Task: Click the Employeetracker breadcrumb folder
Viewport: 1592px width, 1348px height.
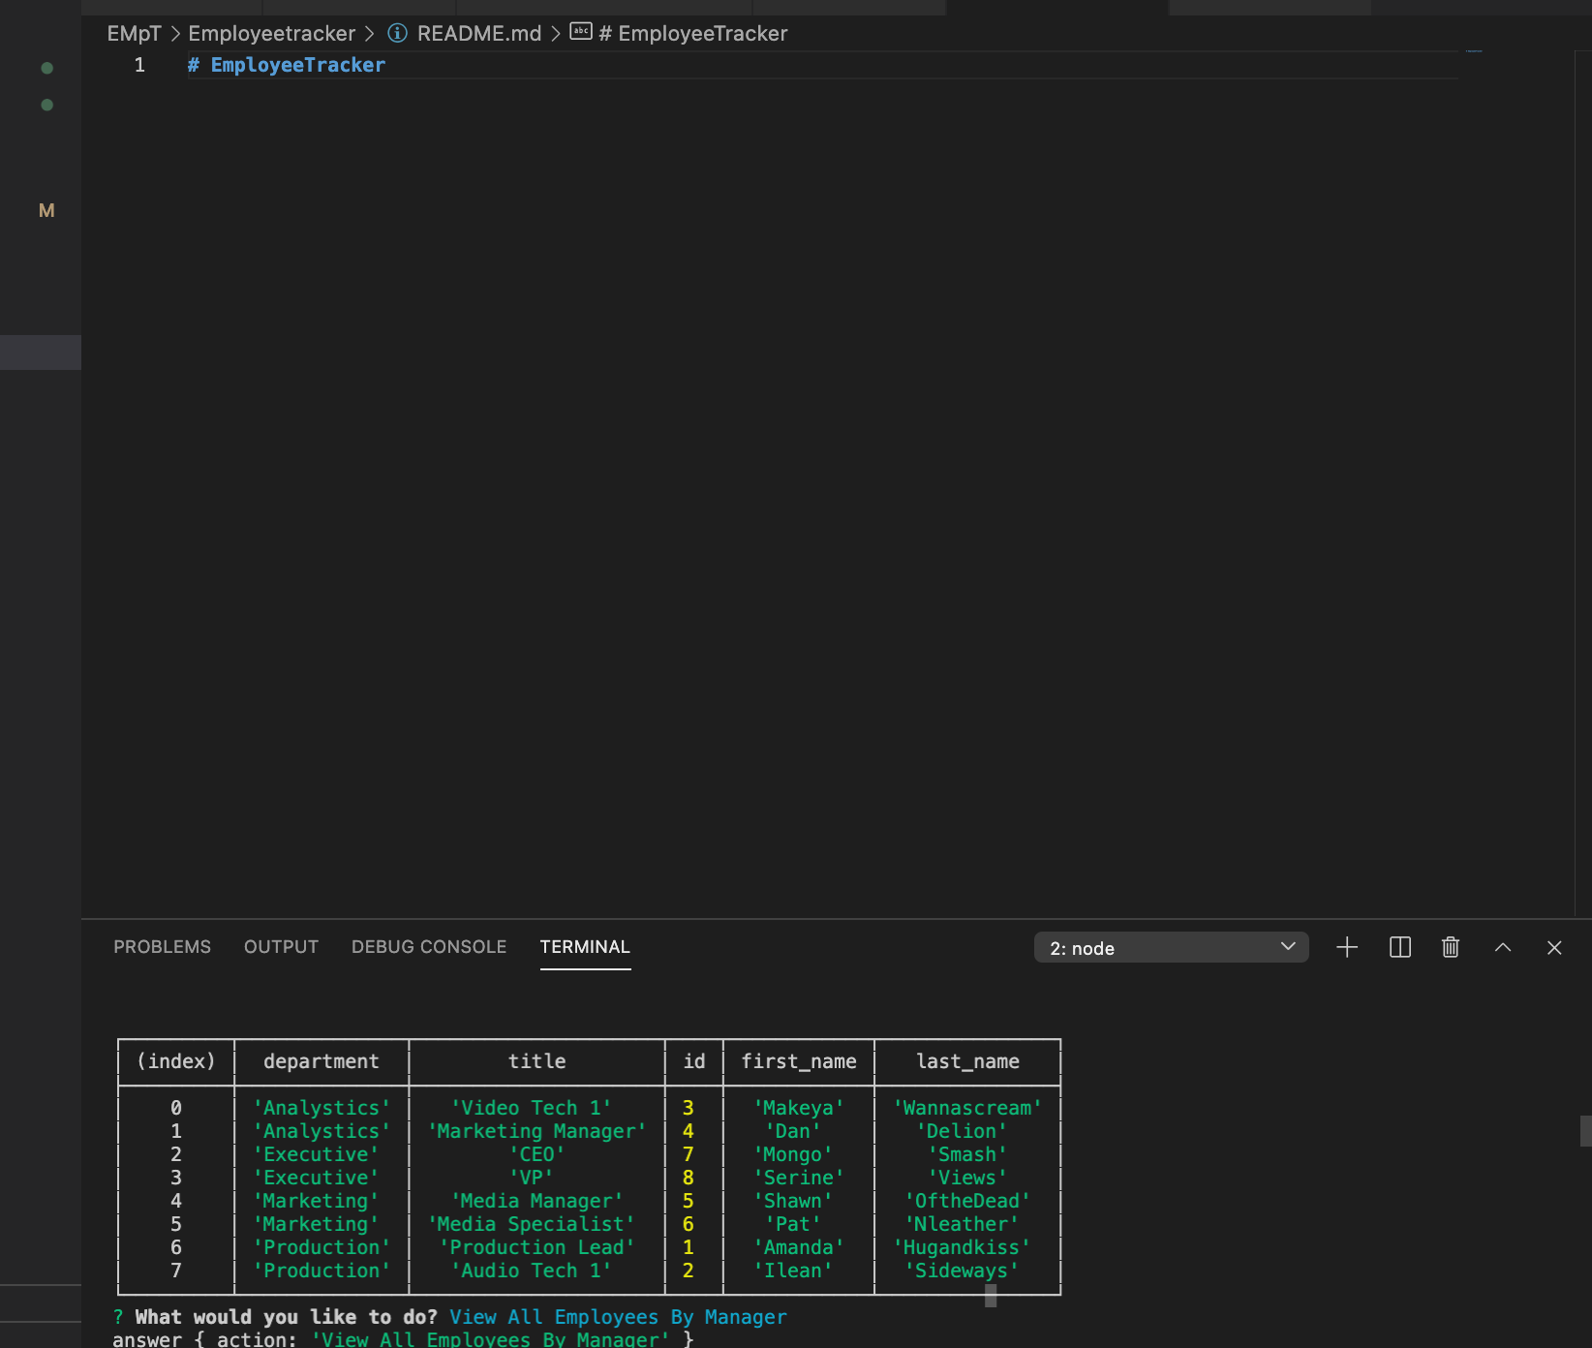Action: click(x=272, y=33)
